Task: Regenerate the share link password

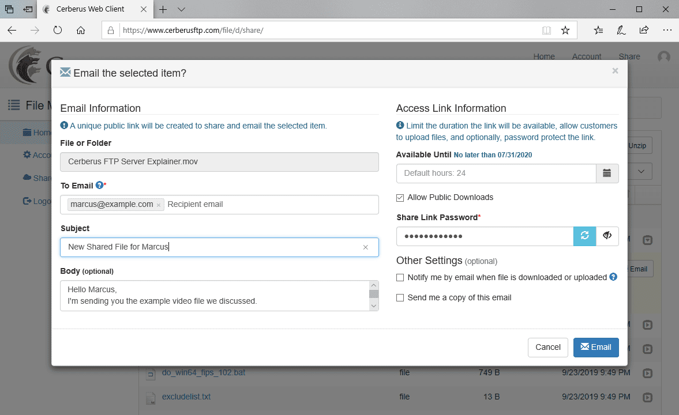Action: pos(584,236)
